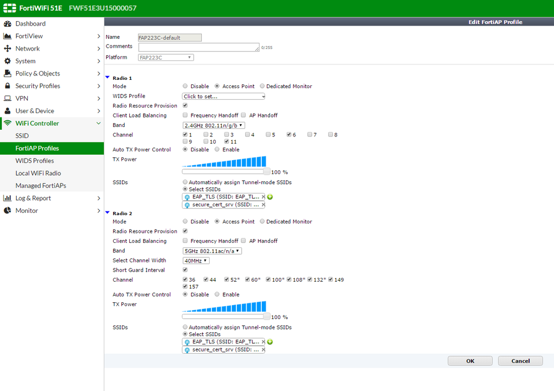Viewport: 554px width, 391px height.
Task: Click the VPN laptop icon
Action: [x=7, y=98]
